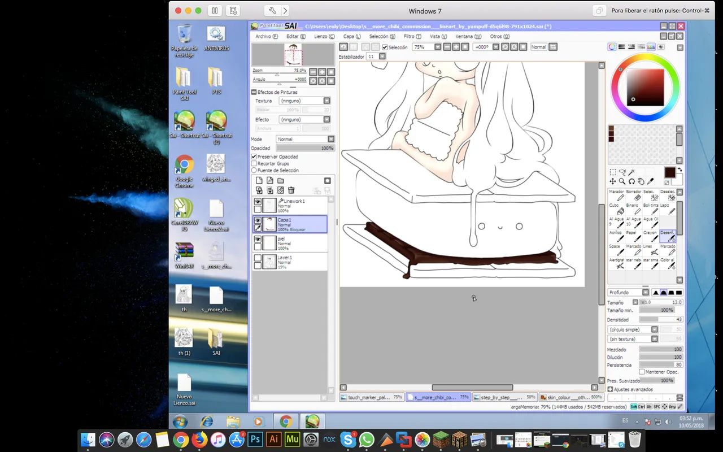Choose the Binario brush

tap(633, 208)
